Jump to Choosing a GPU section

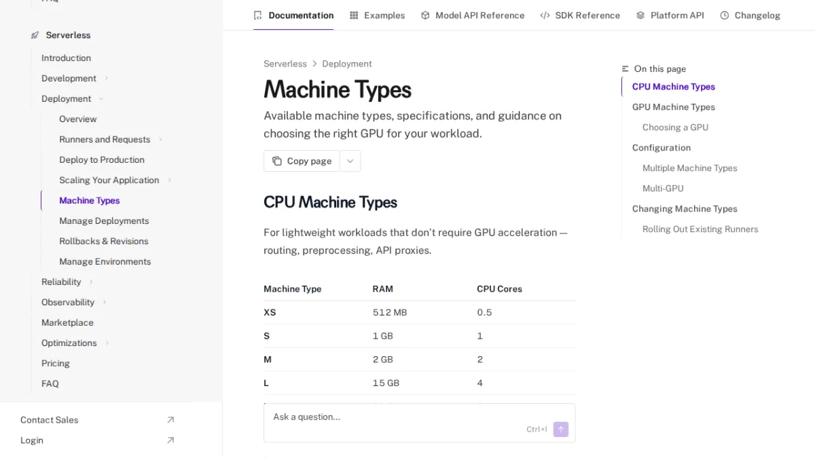[675, 128]
